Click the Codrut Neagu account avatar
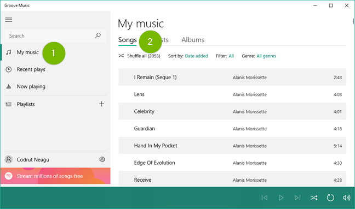This screenshot has height=209, width=355. pyautogui.click(x=9, y=159)
